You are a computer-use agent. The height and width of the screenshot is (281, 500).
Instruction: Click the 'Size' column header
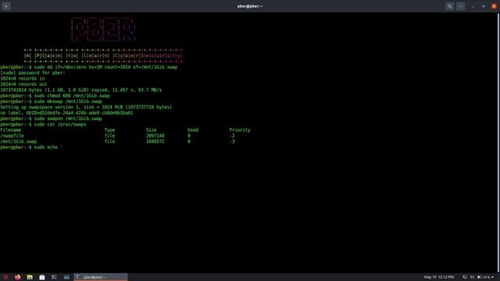[151, 130]
